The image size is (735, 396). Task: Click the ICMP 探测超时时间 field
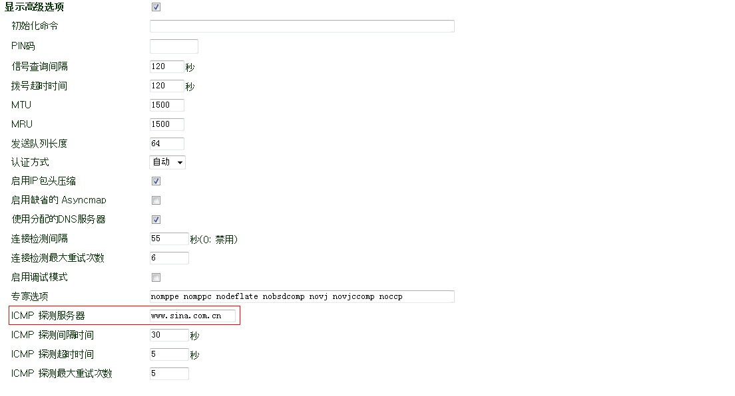coord(169,354)
